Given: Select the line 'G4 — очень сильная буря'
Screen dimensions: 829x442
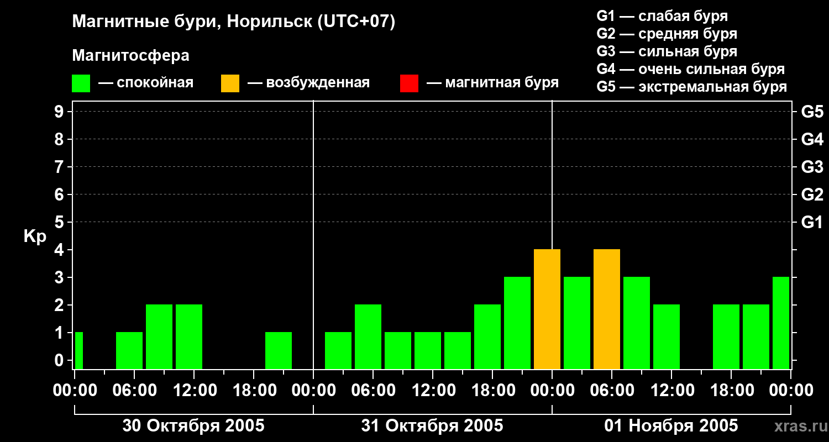Looking at the screenshot, I should [691, 69].
